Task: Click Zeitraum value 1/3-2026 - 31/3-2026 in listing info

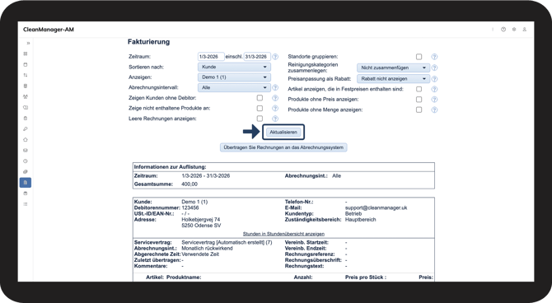Action: click(x=206, y=175)
